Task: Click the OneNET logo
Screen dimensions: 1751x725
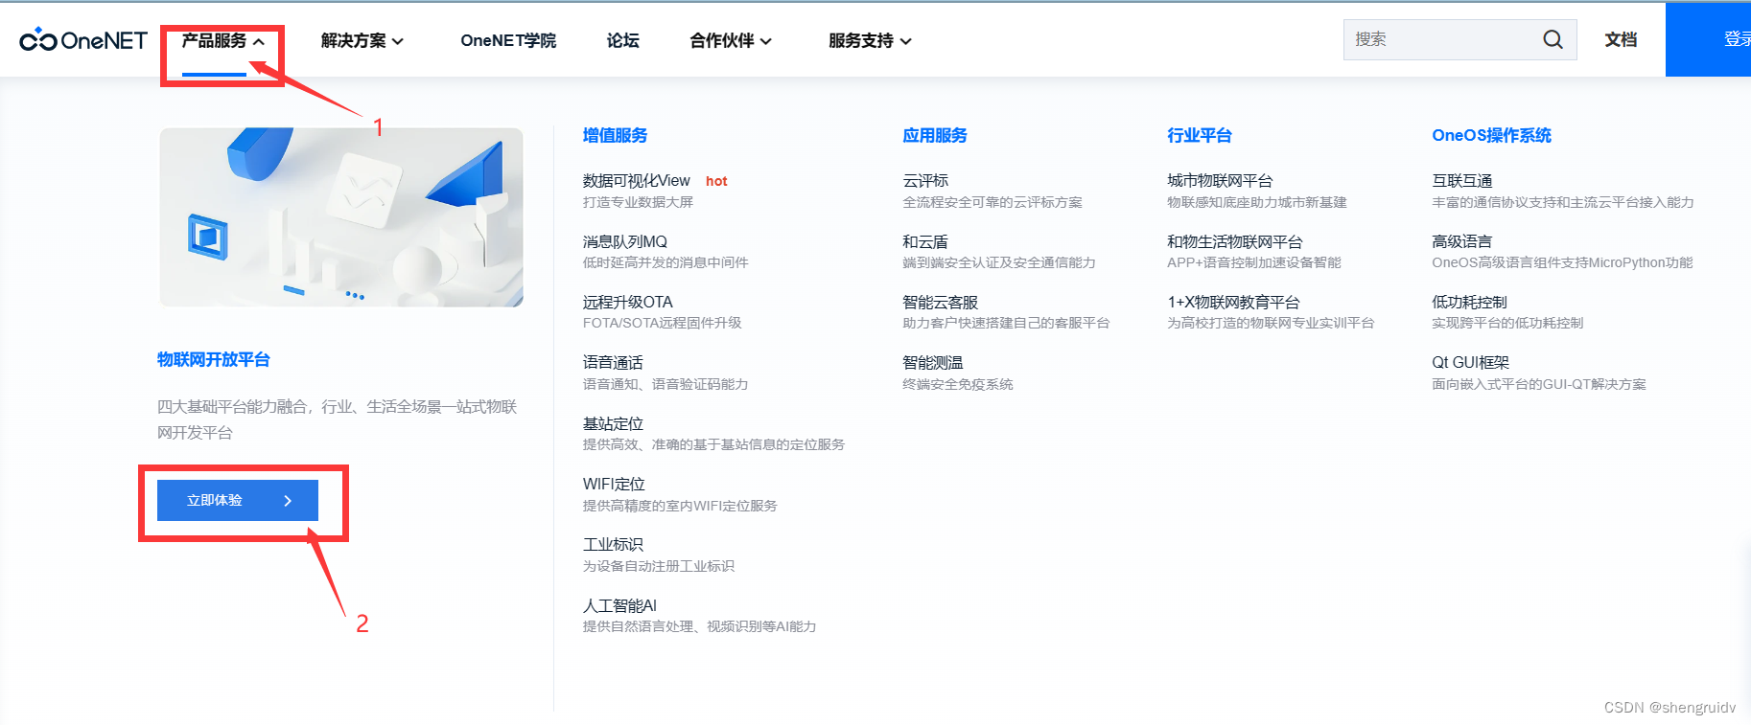Action: click(83, 40)
